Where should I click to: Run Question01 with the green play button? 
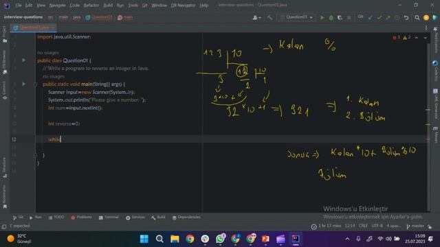coord(322,18)
